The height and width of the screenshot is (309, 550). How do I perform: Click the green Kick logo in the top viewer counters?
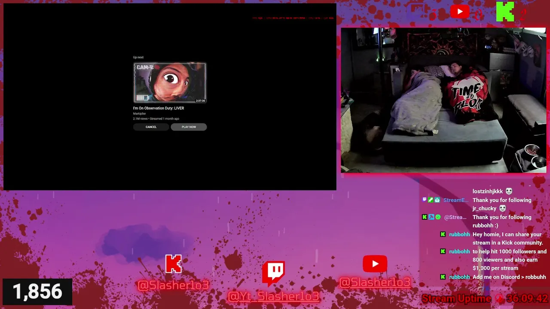pyautogui.click(x=505, y=12)
